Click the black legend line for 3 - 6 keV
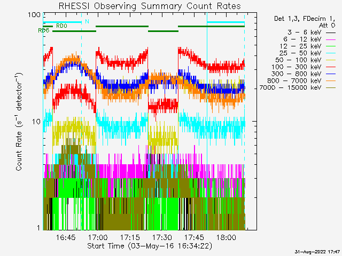This screenshot has height=256, width=342. pyautogui.click(x=331, y=33)
